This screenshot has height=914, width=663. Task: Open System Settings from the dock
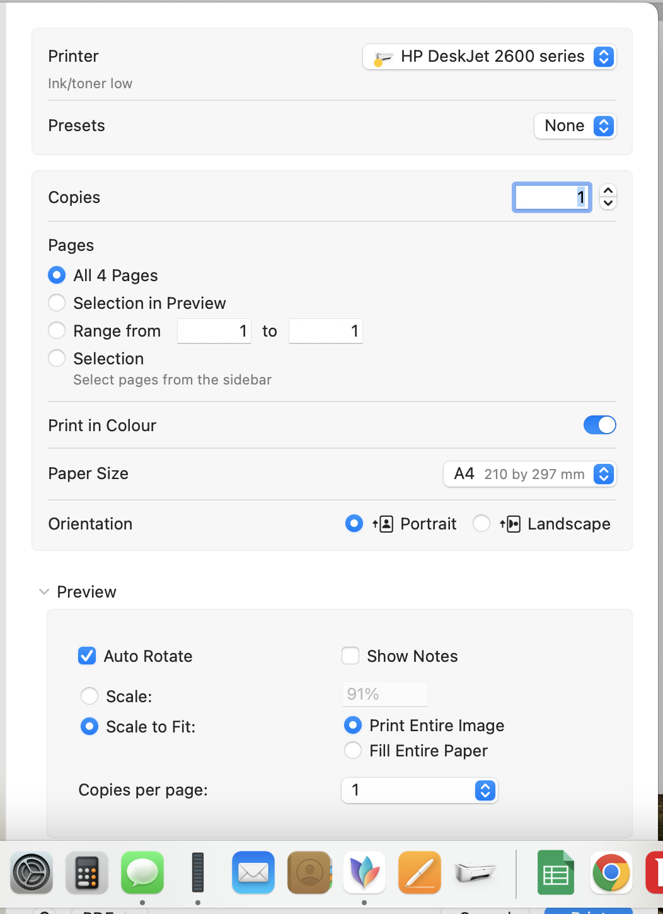(32, 873)
